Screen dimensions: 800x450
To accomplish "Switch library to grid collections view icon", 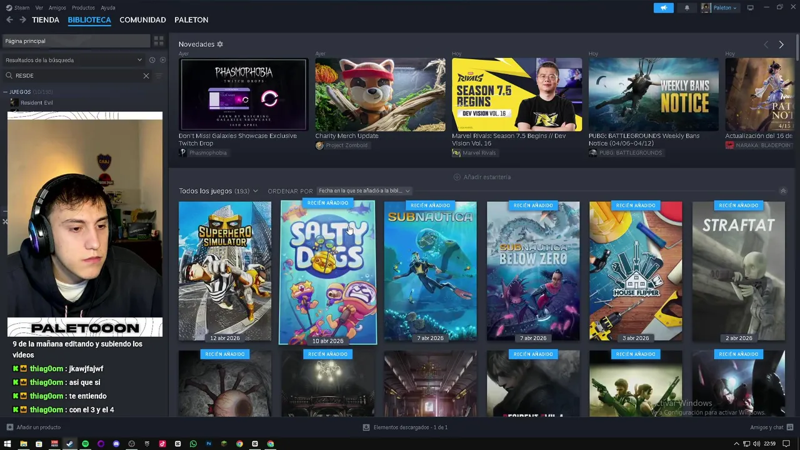I will (159, 41).
